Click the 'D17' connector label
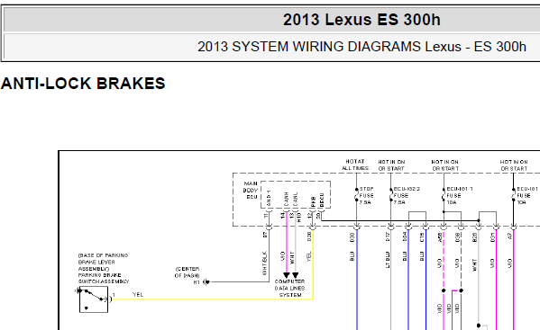Viewport: 540px width, 330px height. pyautogui.click(x=388, y=236)
